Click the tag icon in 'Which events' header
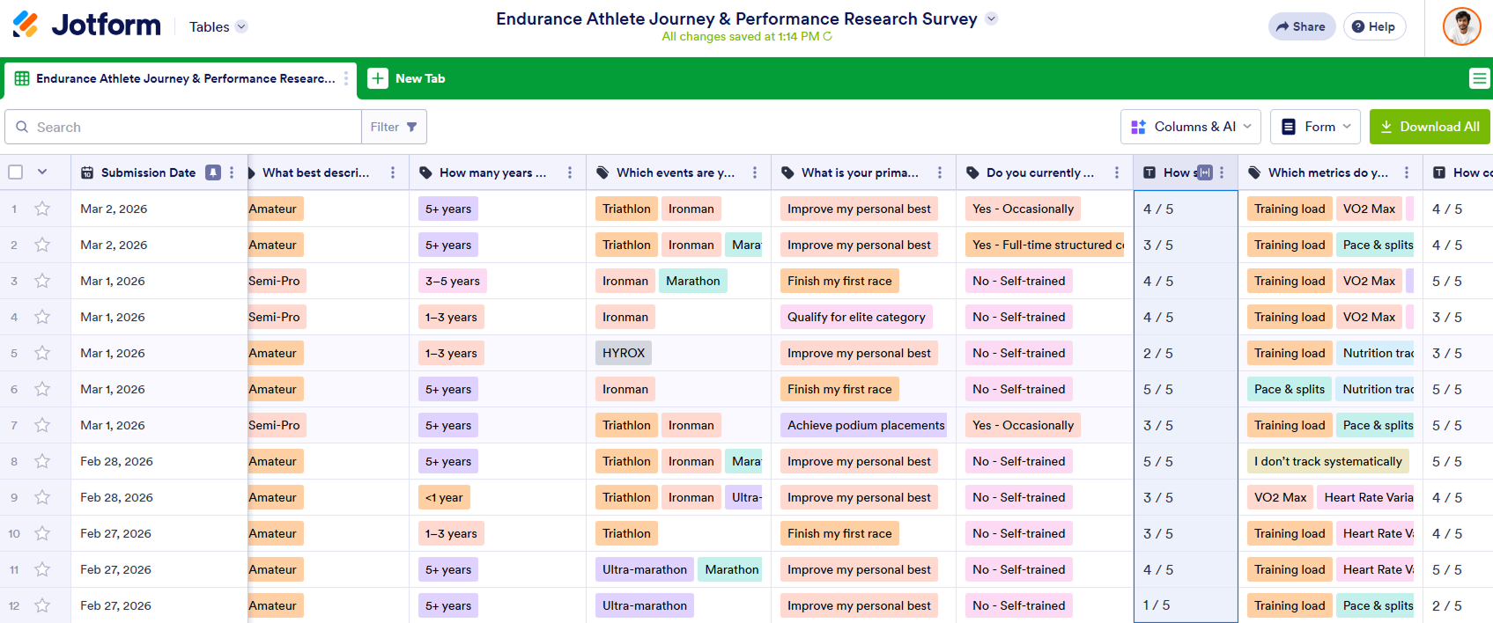 (602, 172)
